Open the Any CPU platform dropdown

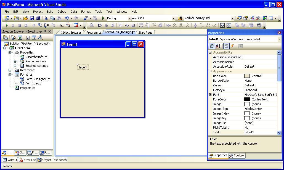(x=173, y=18)
